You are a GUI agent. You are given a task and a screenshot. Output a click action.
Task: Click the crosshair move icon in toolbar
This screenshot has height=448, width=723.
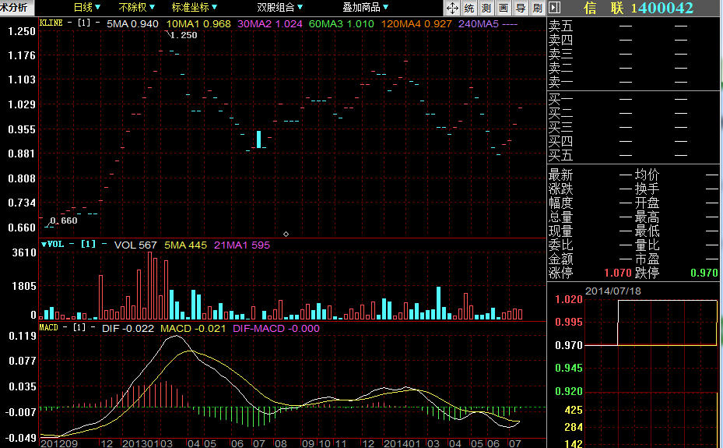452,8
